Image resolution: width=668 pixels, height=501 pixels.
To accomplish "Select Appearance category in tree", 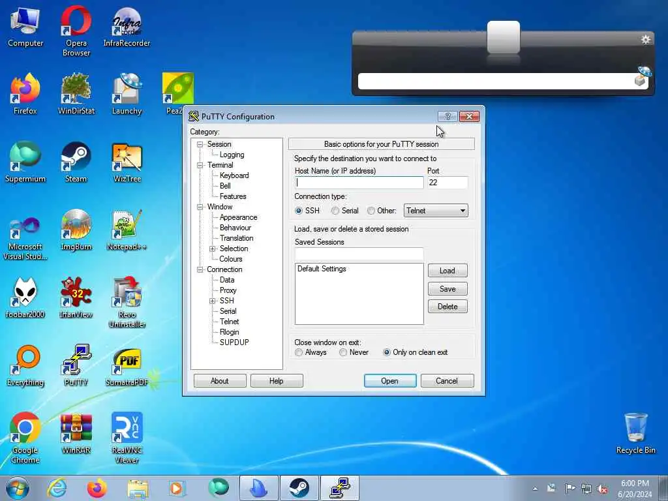I will point(238,217).
